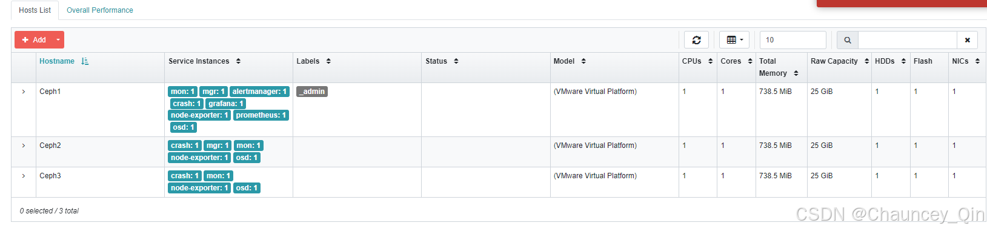Sort the Status column
The image size is (987, 231).
click(456, 61)
